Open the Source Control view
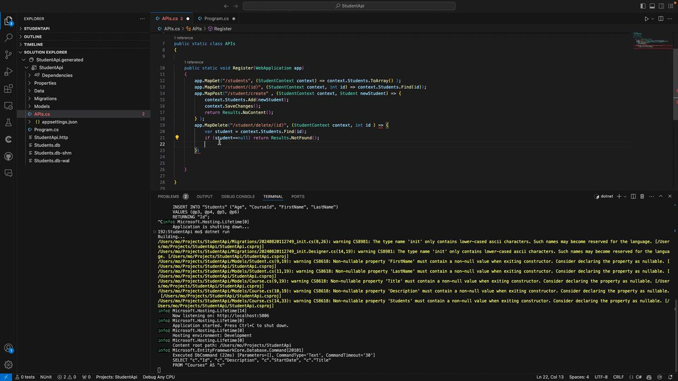The height and width of the screenshot is (381, 678). (8, 55)
